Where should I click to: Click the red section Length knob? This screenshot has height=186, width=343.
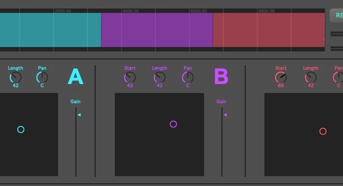310,77
